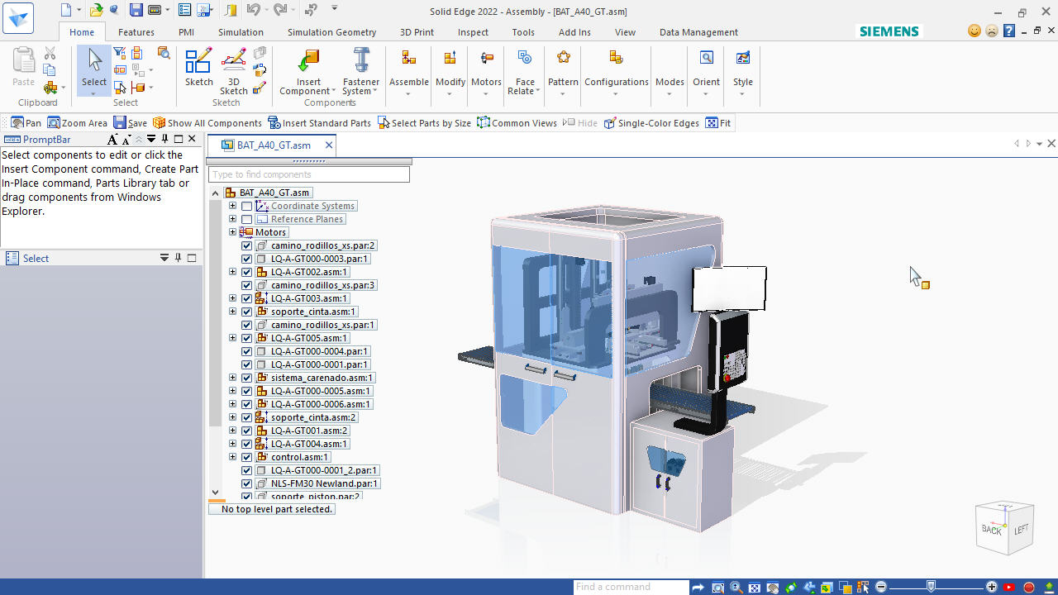Click Insert Standard Parts
The image size is (1058, 595).
(x=319, y=122)
